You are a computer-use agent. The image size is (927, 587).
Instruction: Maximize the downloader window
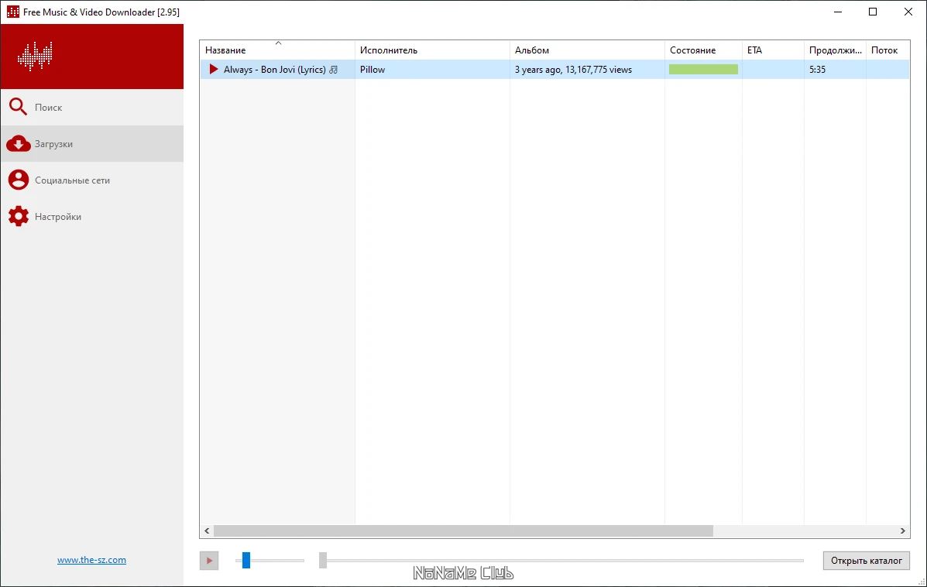(873, 12)
